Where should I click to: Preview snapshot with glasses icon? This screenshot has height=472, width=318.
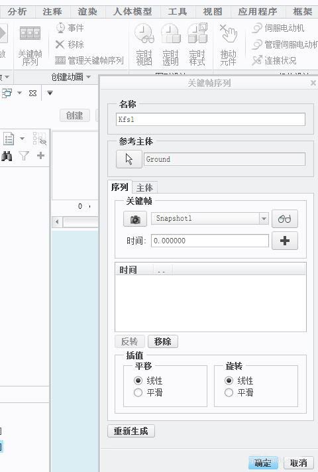tap(285, 219)
